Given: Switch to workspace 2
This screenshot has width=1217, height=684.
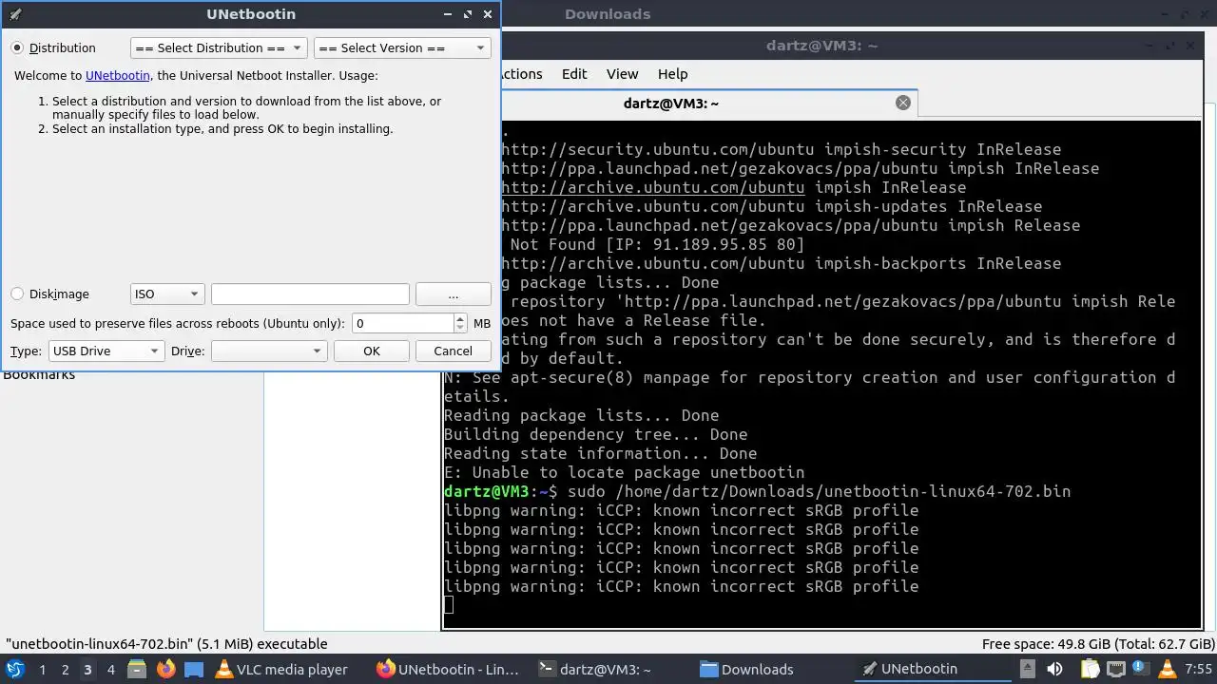Looking at the screenshot, I should pos(65,670).
